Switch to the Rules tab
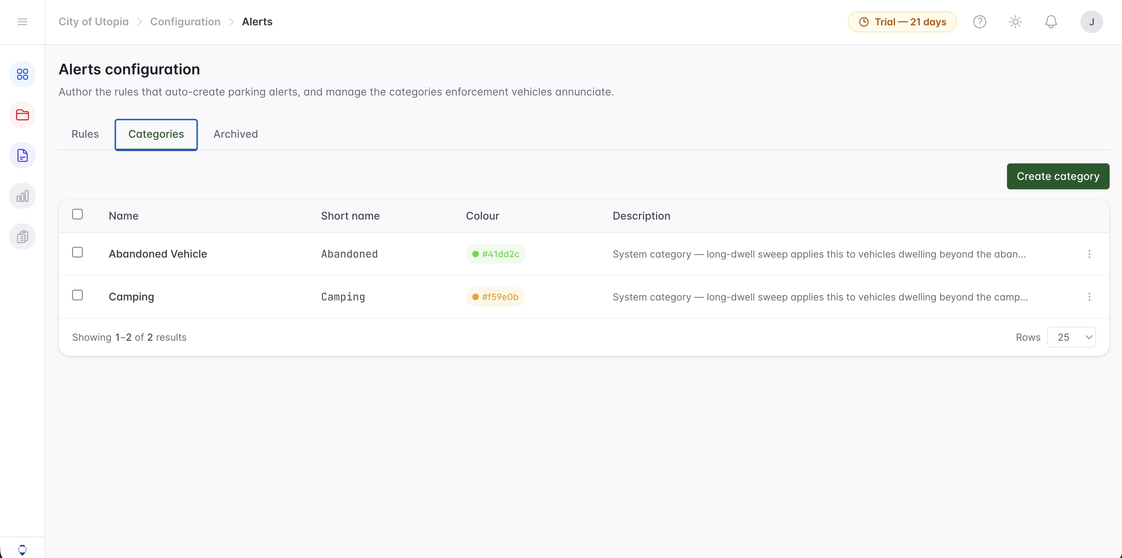1122x558 pixels. click(x=85, y=134)
